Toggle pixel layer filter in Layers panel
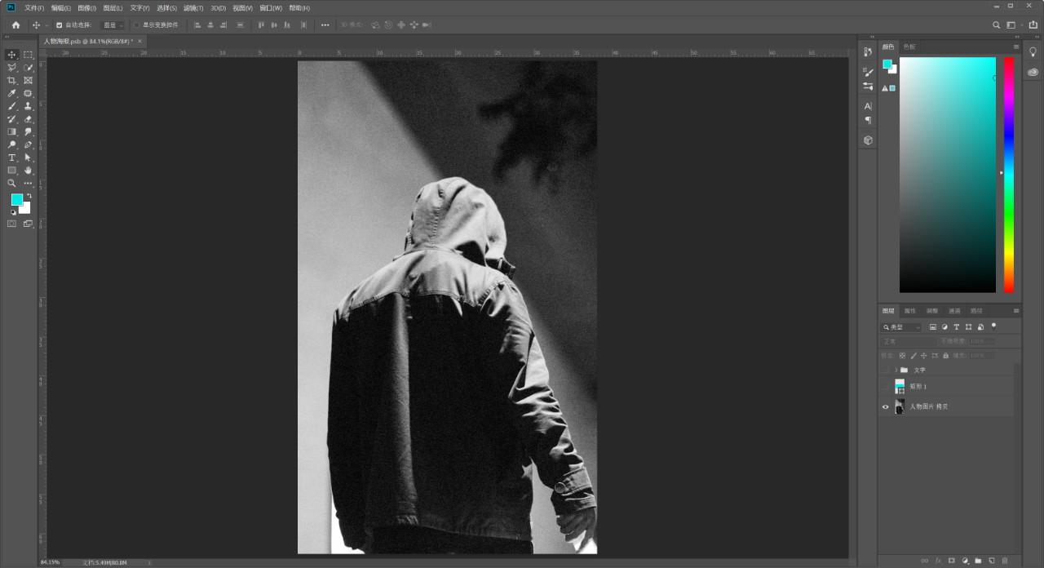The height and width of the screenshot is (568, 1044). [933, 327]
